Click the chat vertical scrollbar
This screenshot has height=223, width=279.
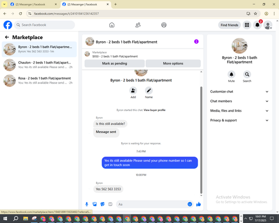pyautogui.click(x=201, y=140)
